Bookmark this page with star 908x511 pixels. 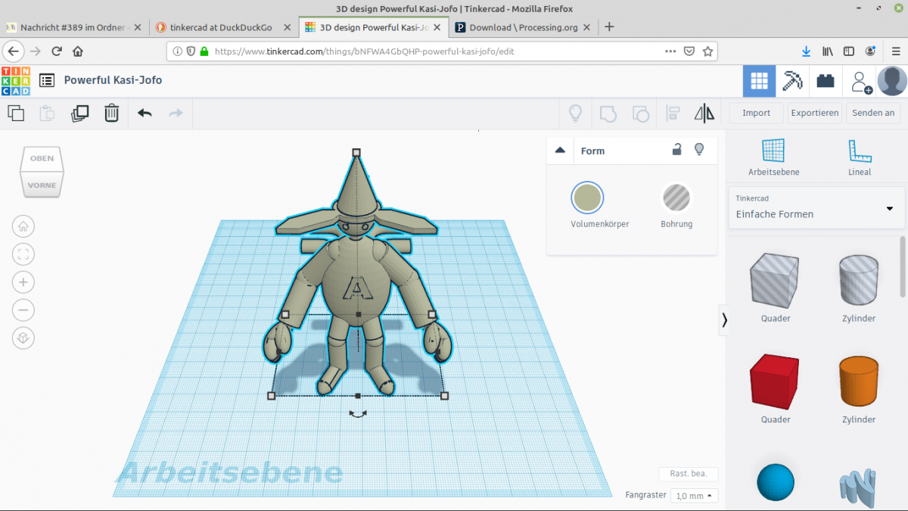(707, 51)
